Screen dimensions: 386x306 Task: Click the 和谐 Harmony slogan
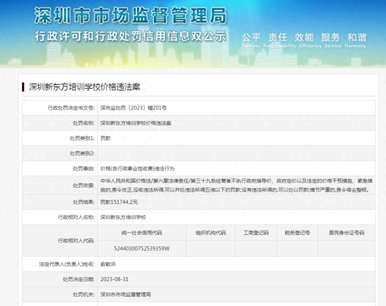point(355,40)
